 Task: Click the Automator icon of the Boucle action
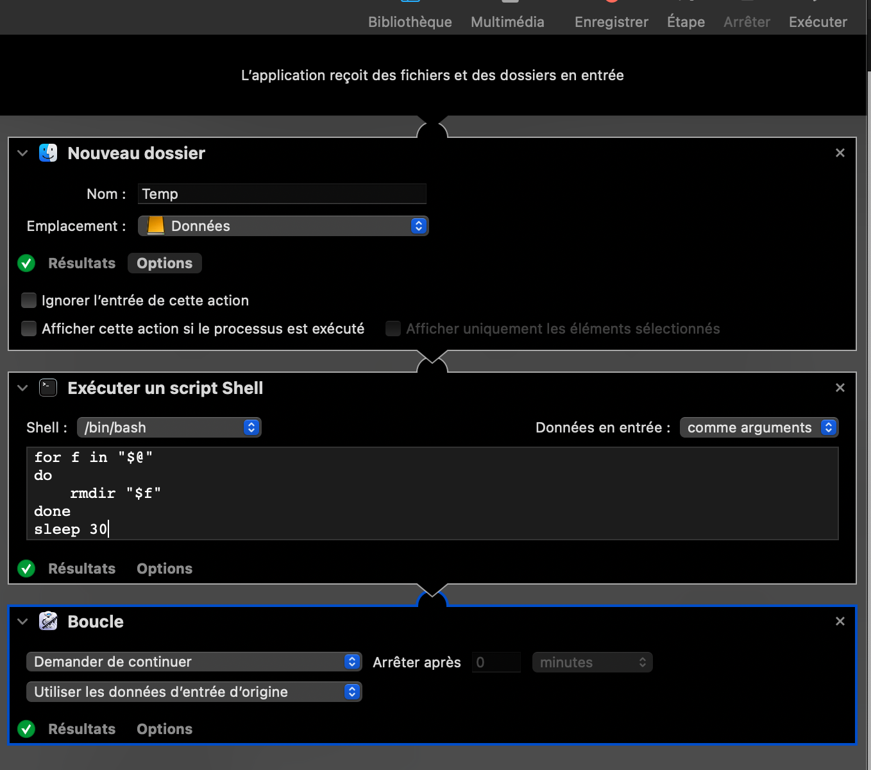48,621
